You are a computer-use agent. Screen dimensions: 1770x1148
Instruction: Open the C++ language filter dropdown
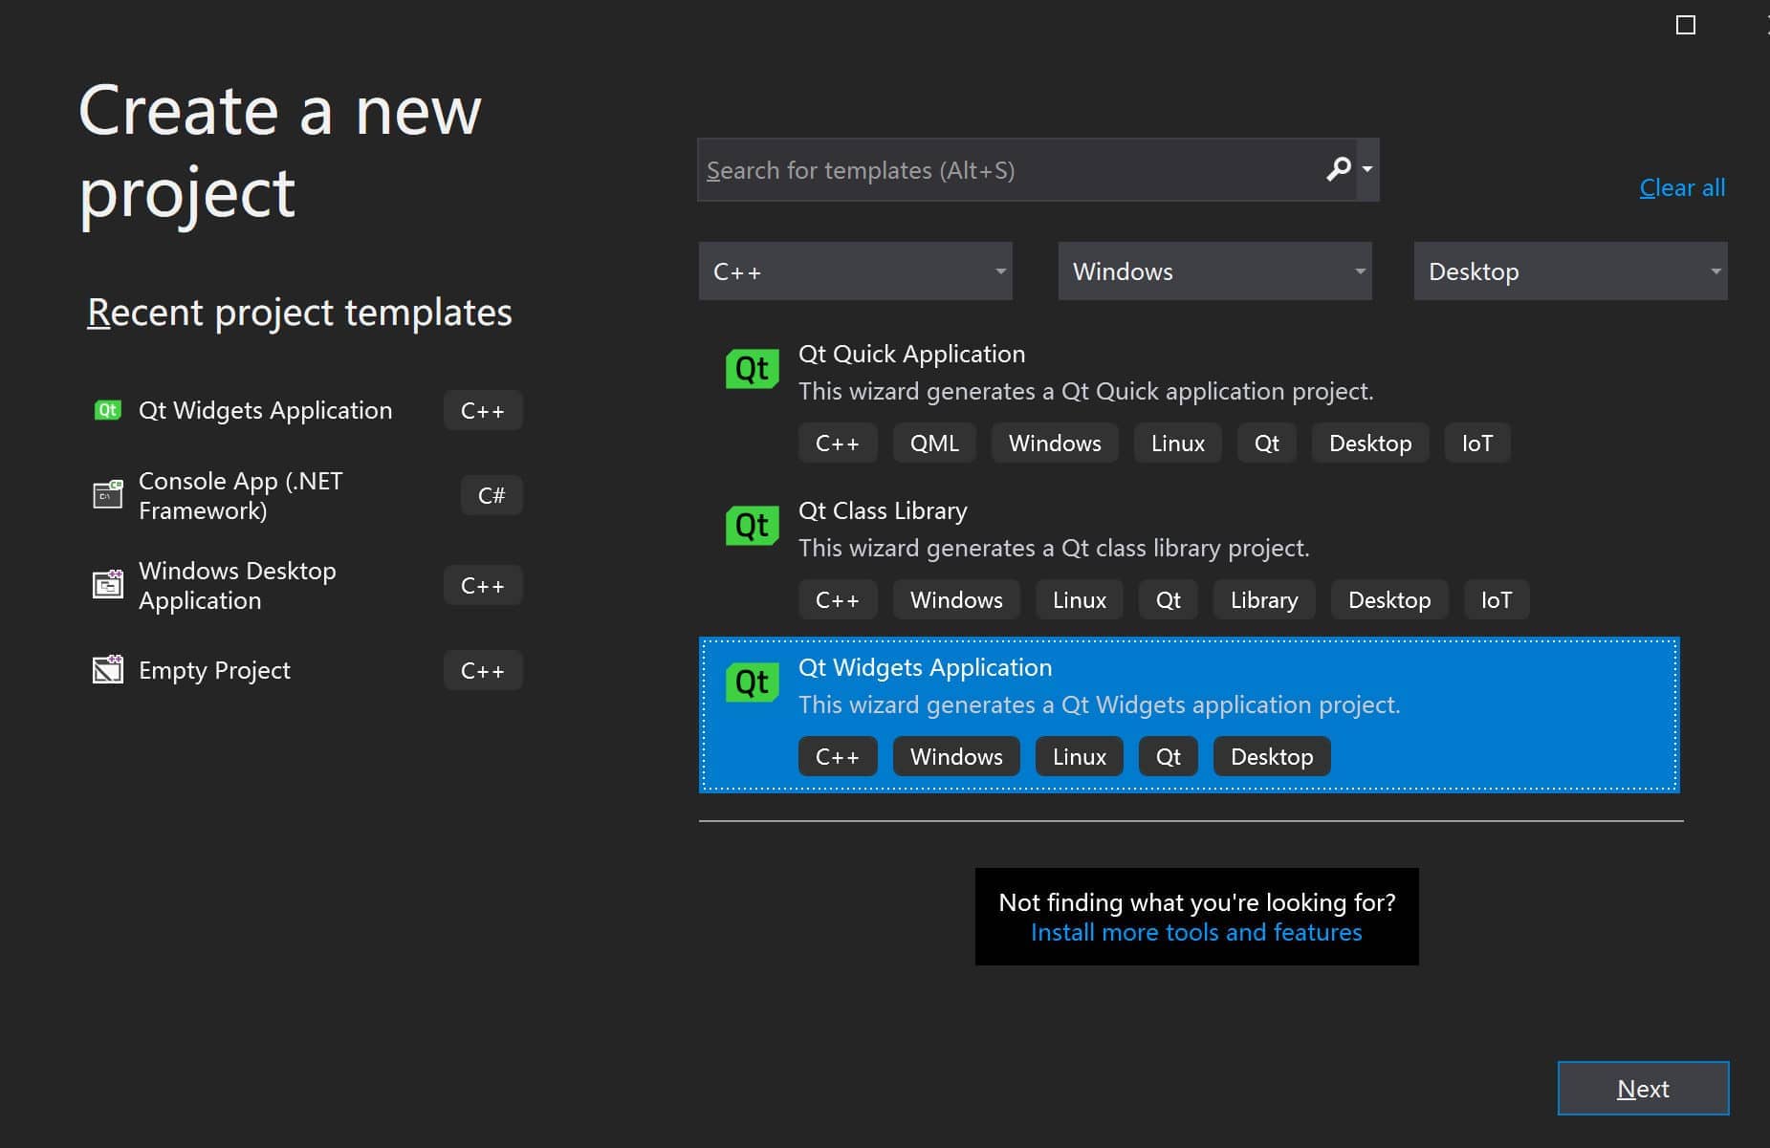coord(856,271)
